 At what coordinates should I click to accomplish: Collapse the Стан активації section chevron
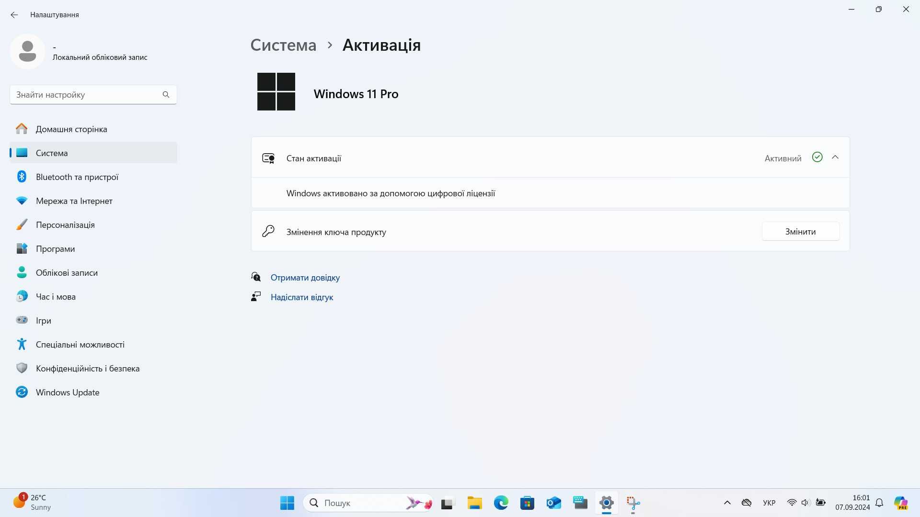tap(835, 157)
